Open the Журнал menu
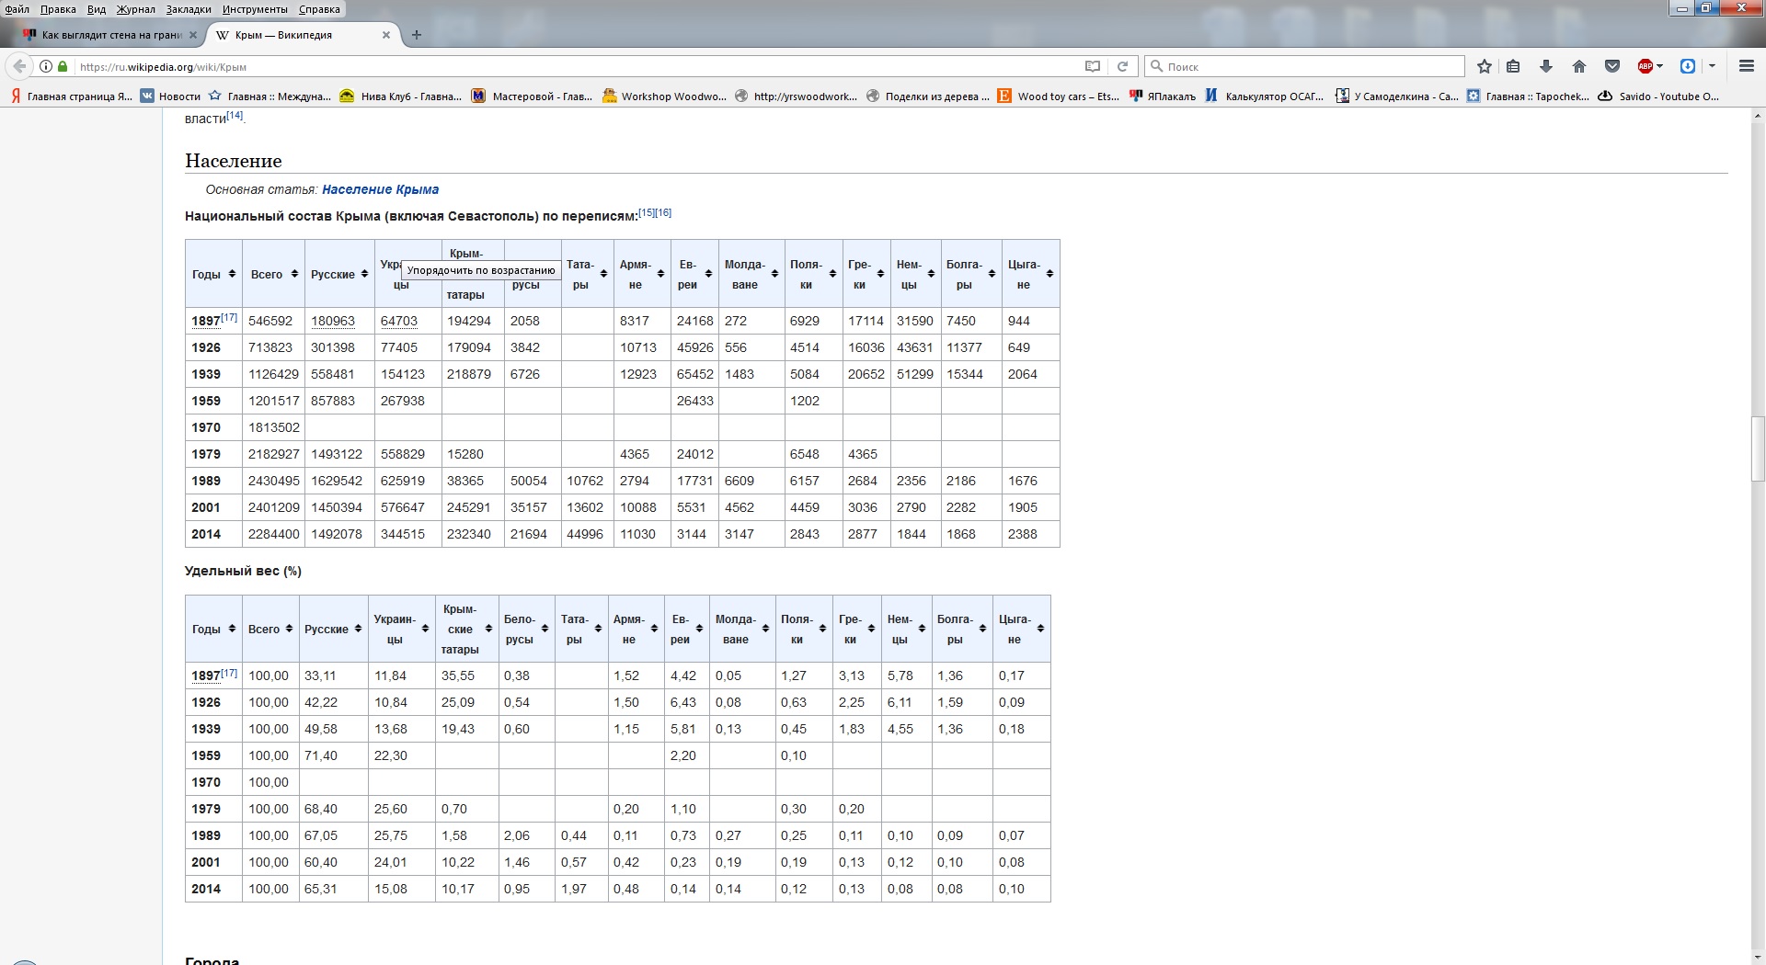This screenshot has width=1766, height=965. click(136, 9)
